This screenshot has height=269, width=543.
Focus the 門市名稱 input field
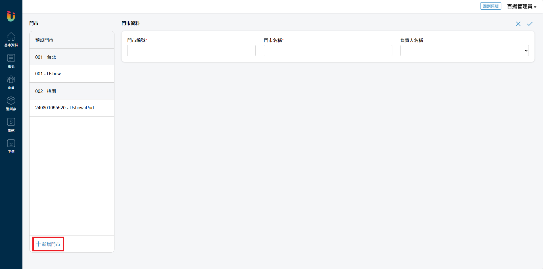[328, 51]
